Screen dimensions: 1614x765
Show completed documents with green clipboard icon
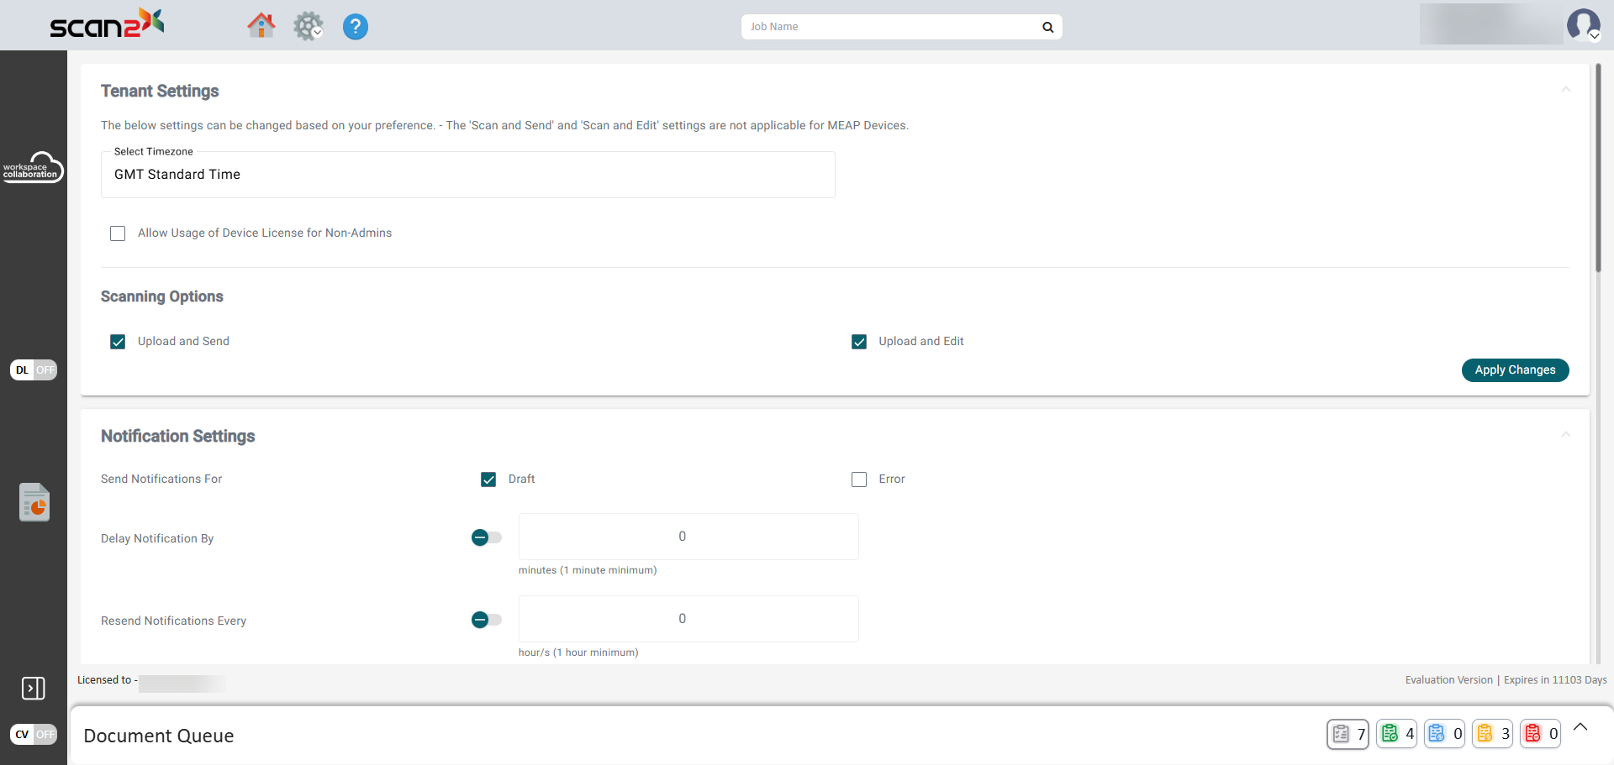click(x=1396, y=733)
